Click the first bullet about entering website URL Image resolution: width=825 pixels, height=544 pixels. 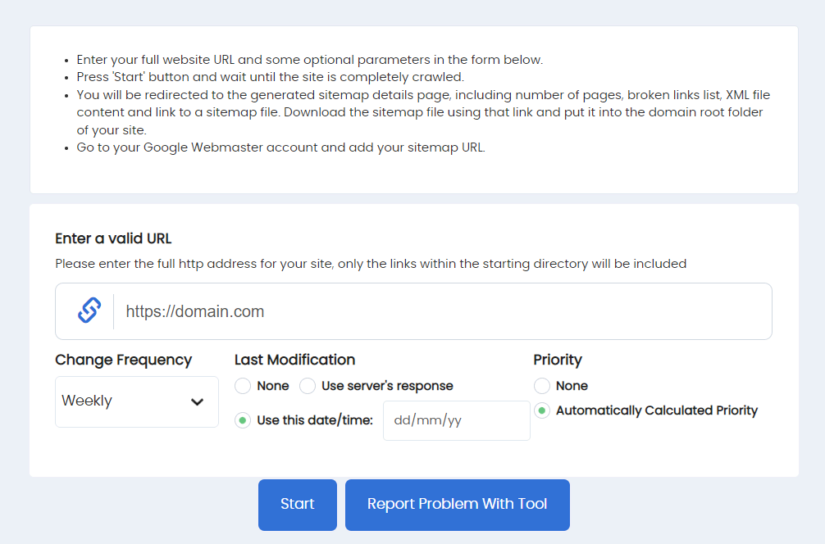click(x=309, y=60)
